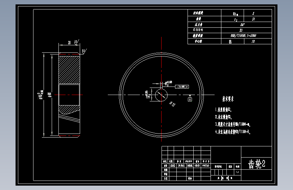Image resolution: width=293 pixels, height=190 pixels.
Task: Select the 21 width dimension above section view
Action: [x=69, y=43]
